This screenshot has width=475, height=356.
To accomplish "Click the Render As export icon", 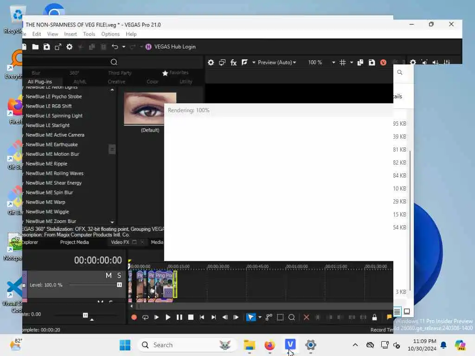I will click(x=58, y=47).
